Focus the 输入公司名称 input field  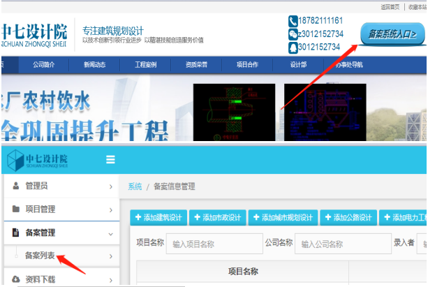343,244
